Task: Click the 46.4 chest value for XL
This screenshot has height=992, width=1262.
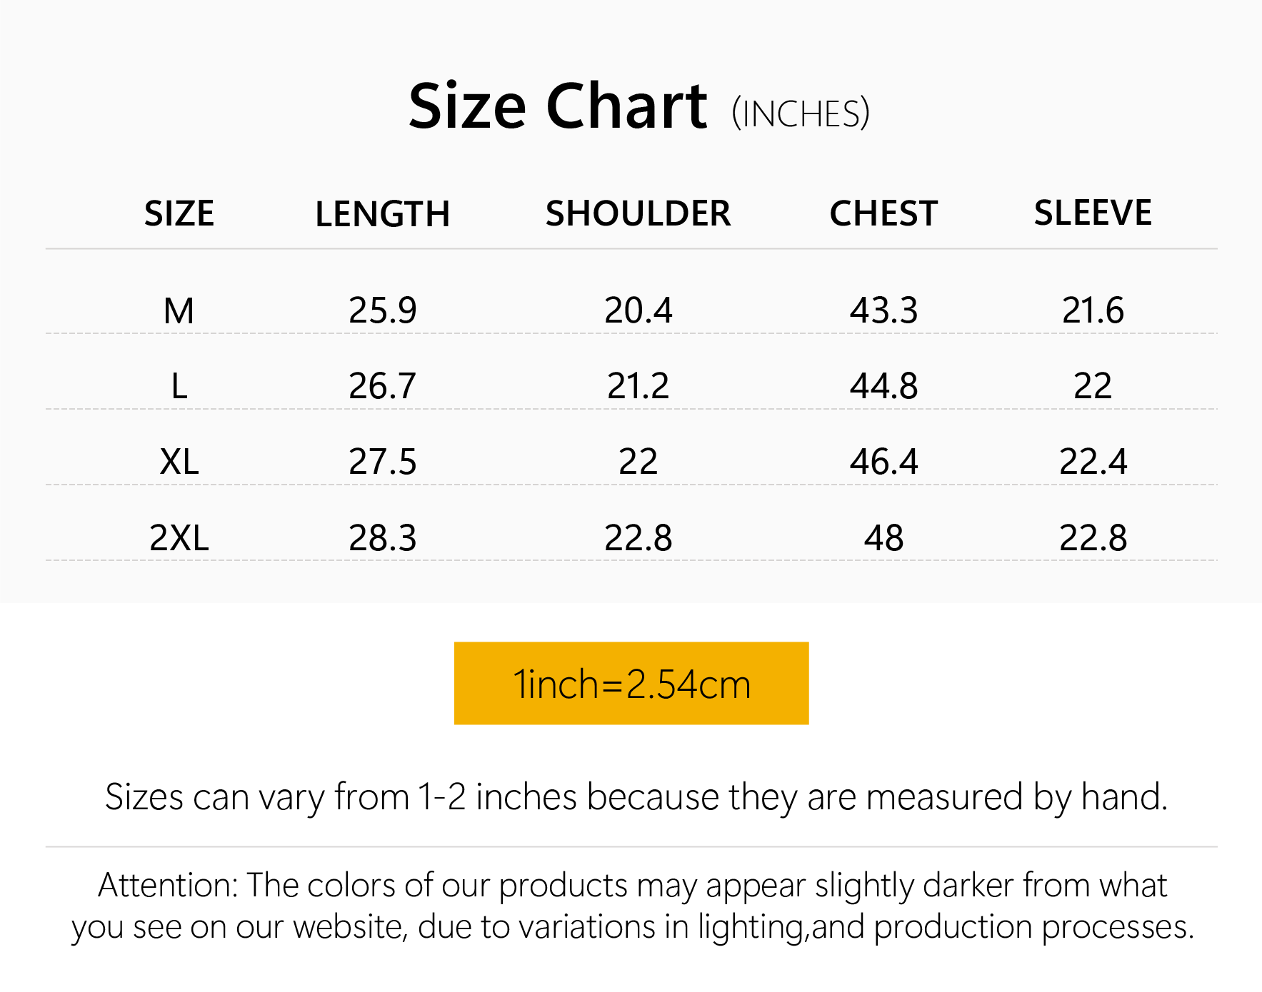Action: [x=883, y=462]
